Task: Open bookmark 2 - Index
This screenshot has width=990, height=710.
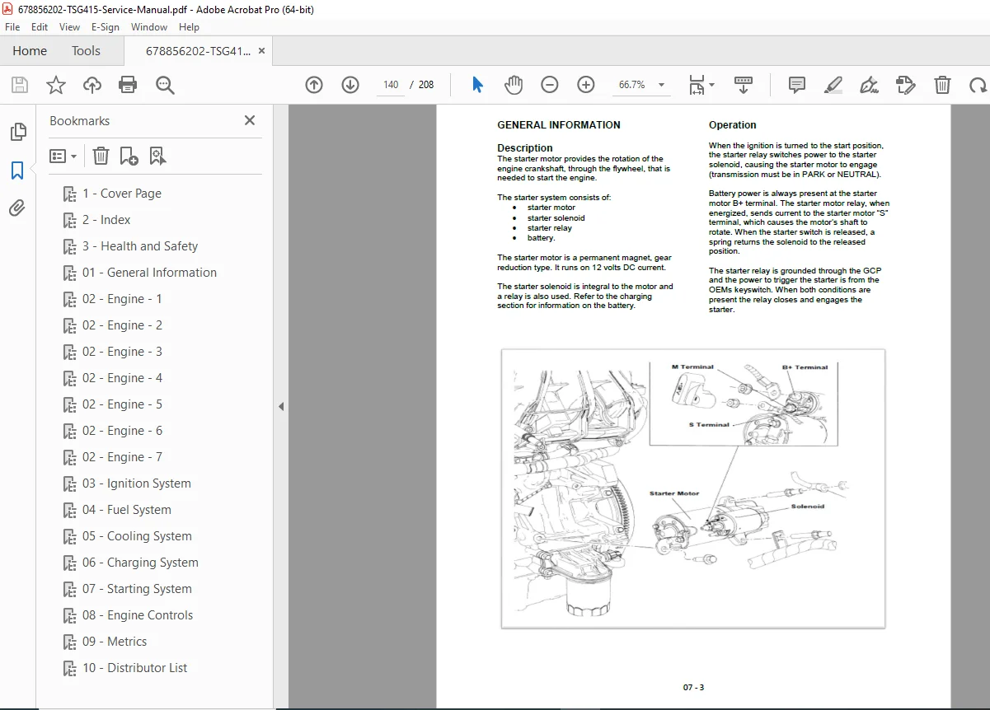Action: coord(106,220)
